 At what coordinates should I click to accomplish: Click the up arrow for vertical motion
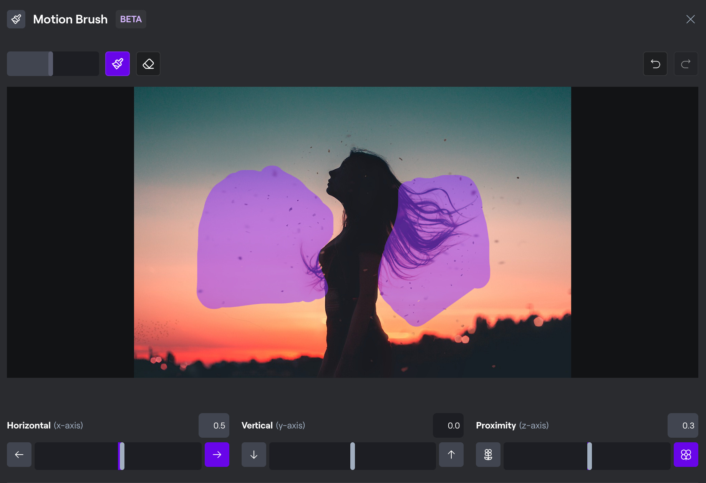(451, 455)
